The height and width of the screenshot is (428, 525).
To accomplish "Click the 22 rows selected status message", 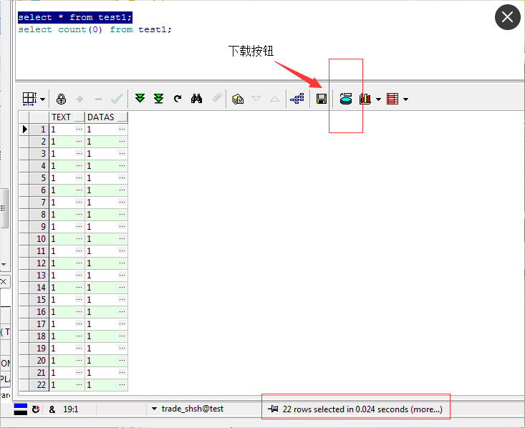I will (x=362, y=409).
